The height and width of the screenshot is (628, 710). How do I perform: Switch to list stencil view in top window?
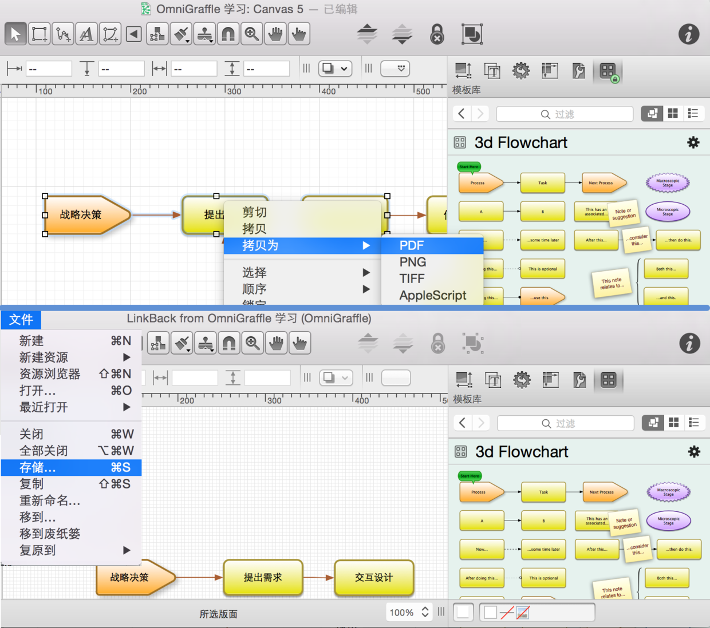(x=693, y=113)
